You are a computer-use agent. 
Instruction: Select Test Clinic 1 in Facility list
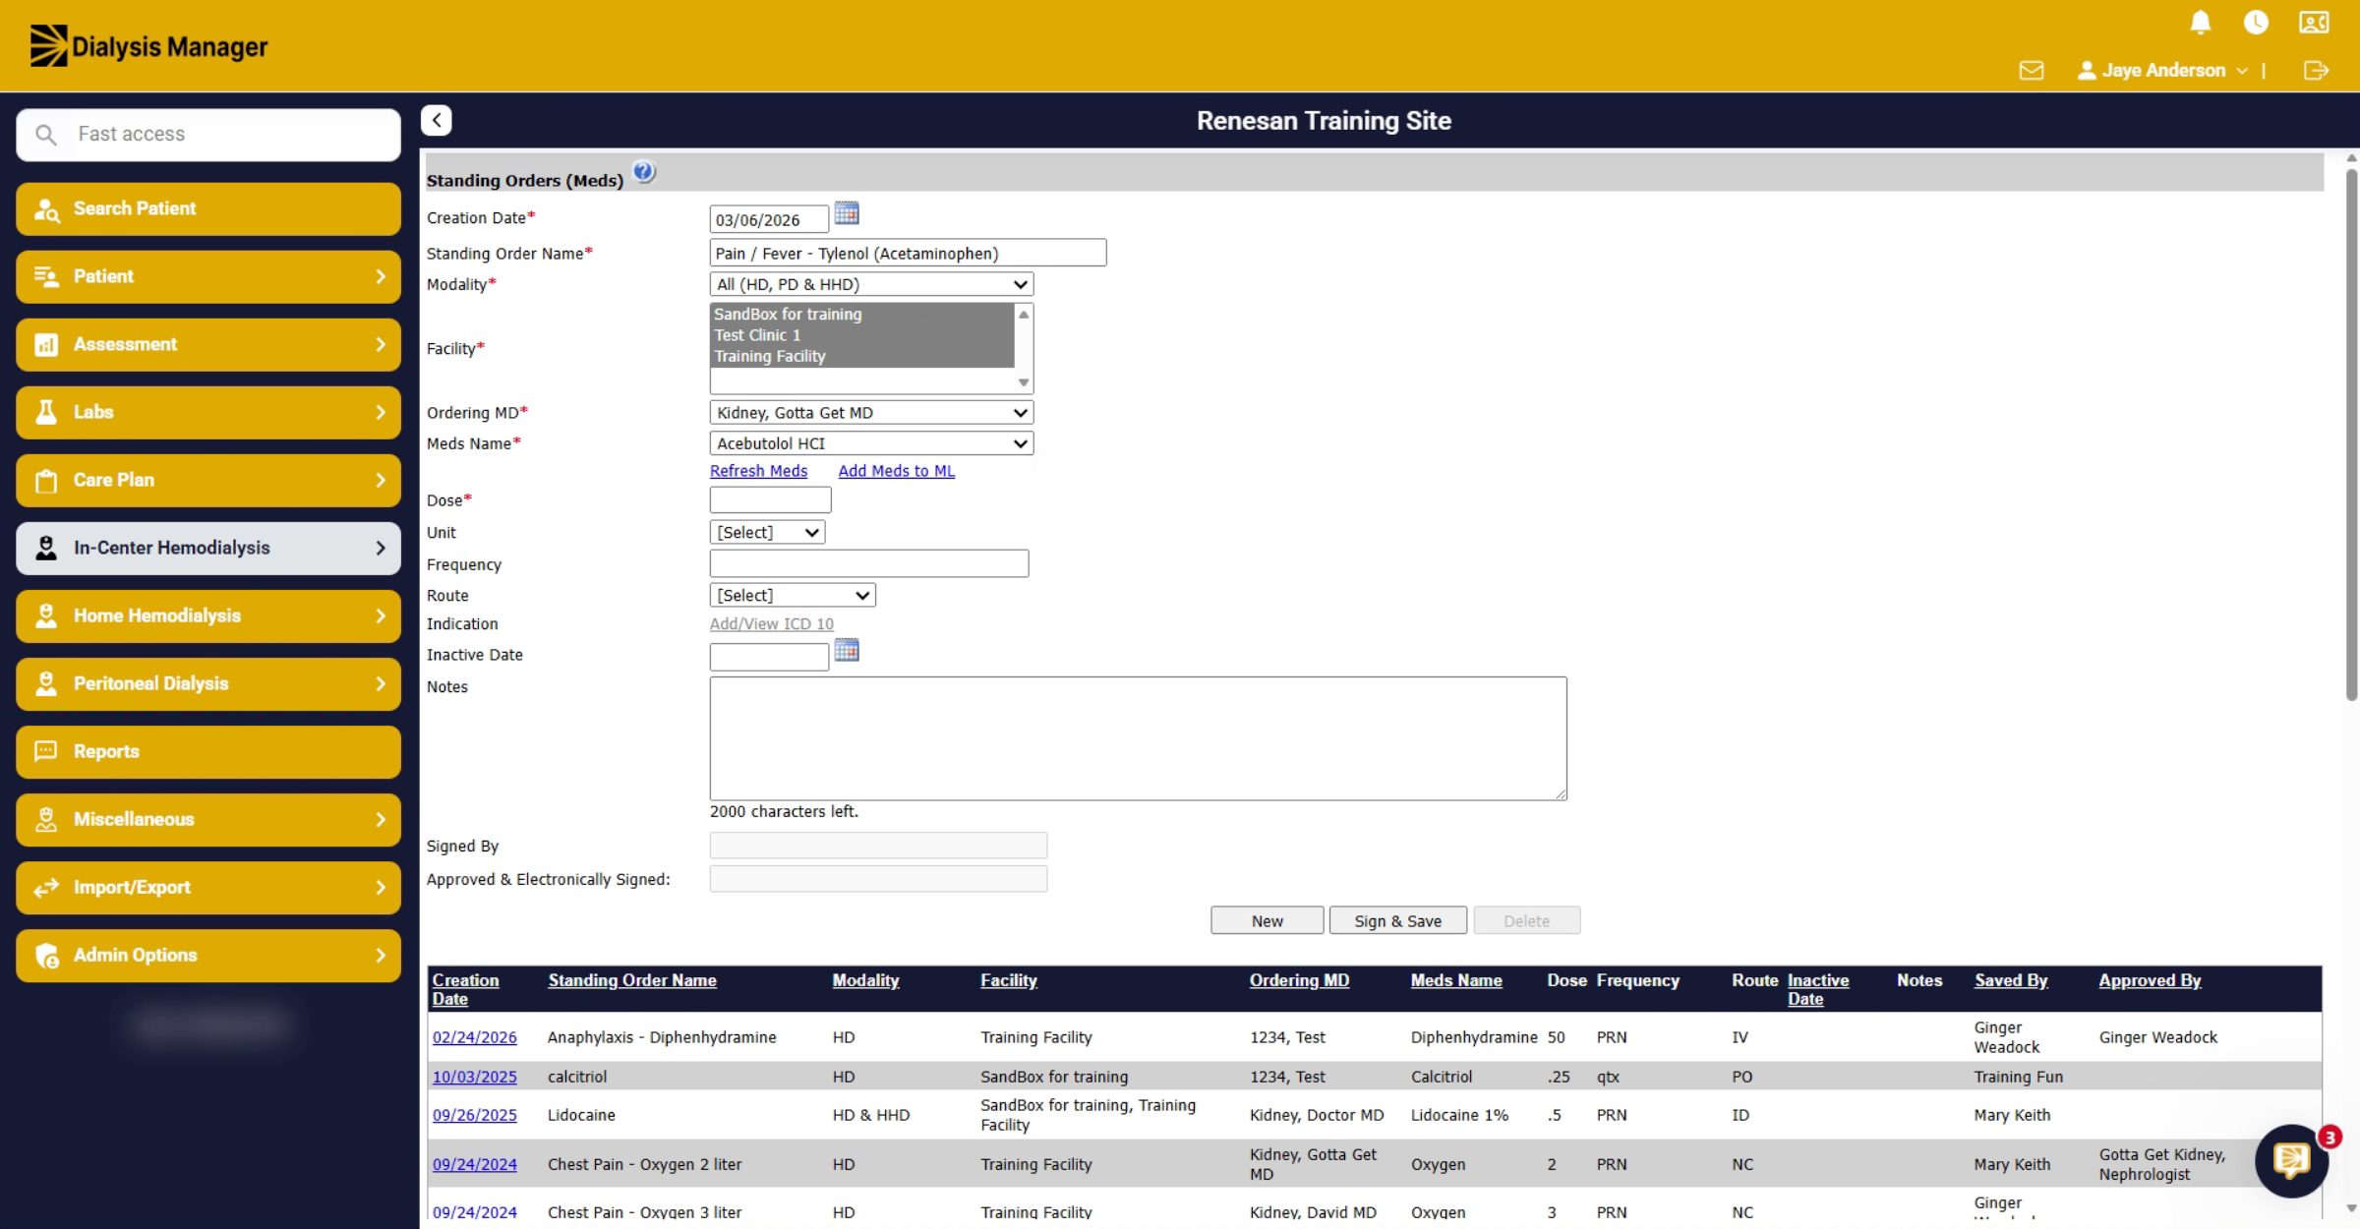(x=861, y=335)
